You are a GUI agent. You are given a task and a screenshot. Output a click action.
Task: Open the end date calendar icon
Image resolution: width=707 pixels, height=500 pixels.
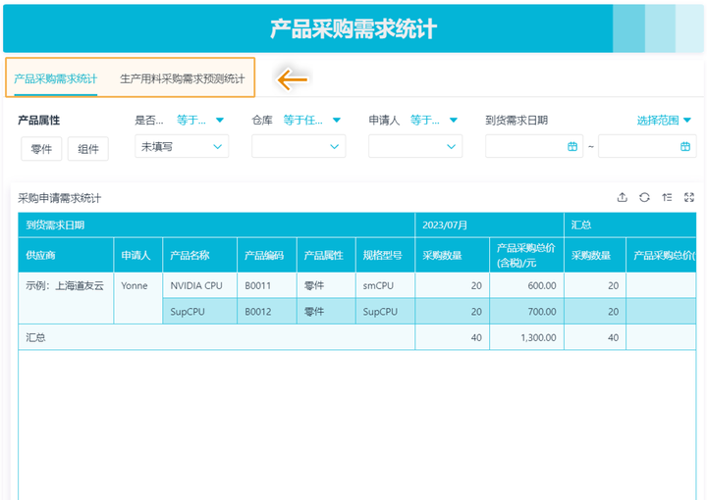[x=685, y=146]
